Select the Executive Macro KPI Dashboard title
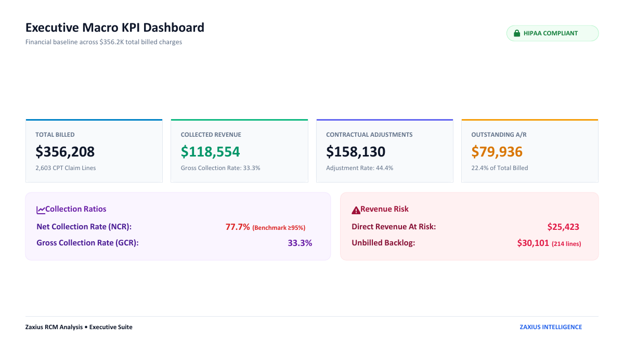The width and height of the screenshot is (624, 351). pos(115,28)
